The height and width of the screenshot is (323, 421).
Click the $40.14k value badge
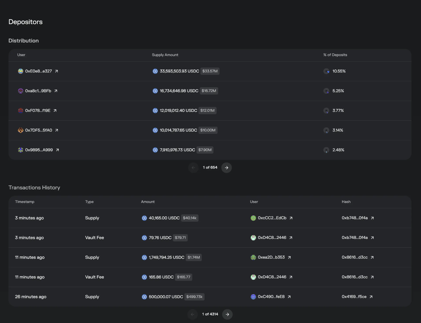coord(190,218)
